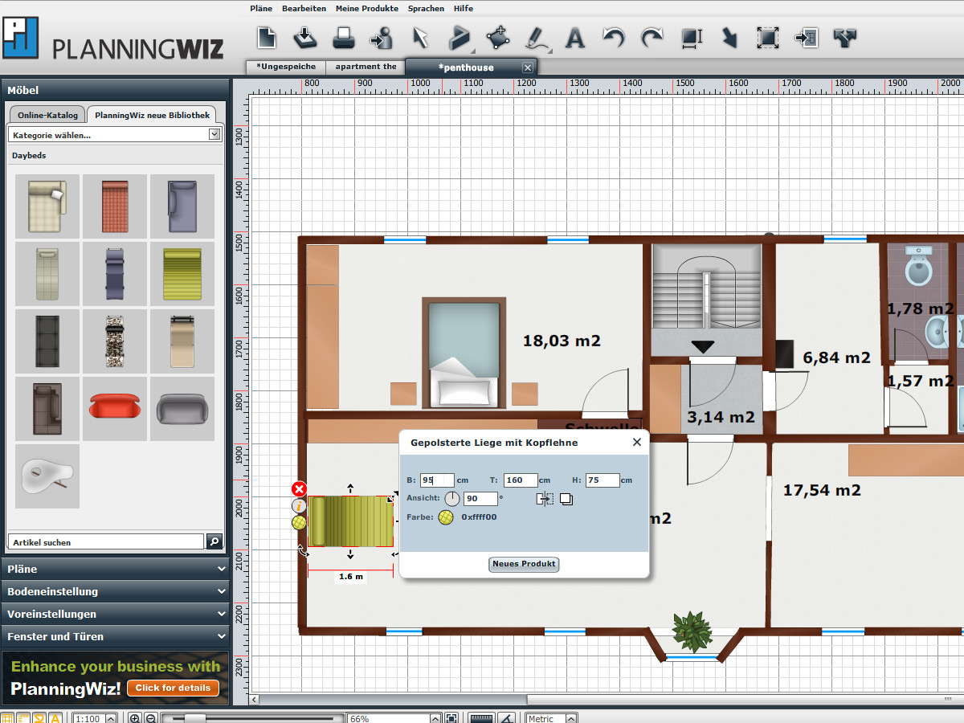Toggle the sigma area labels button
The height and width of the screenshot is (723, 964).
39,718
